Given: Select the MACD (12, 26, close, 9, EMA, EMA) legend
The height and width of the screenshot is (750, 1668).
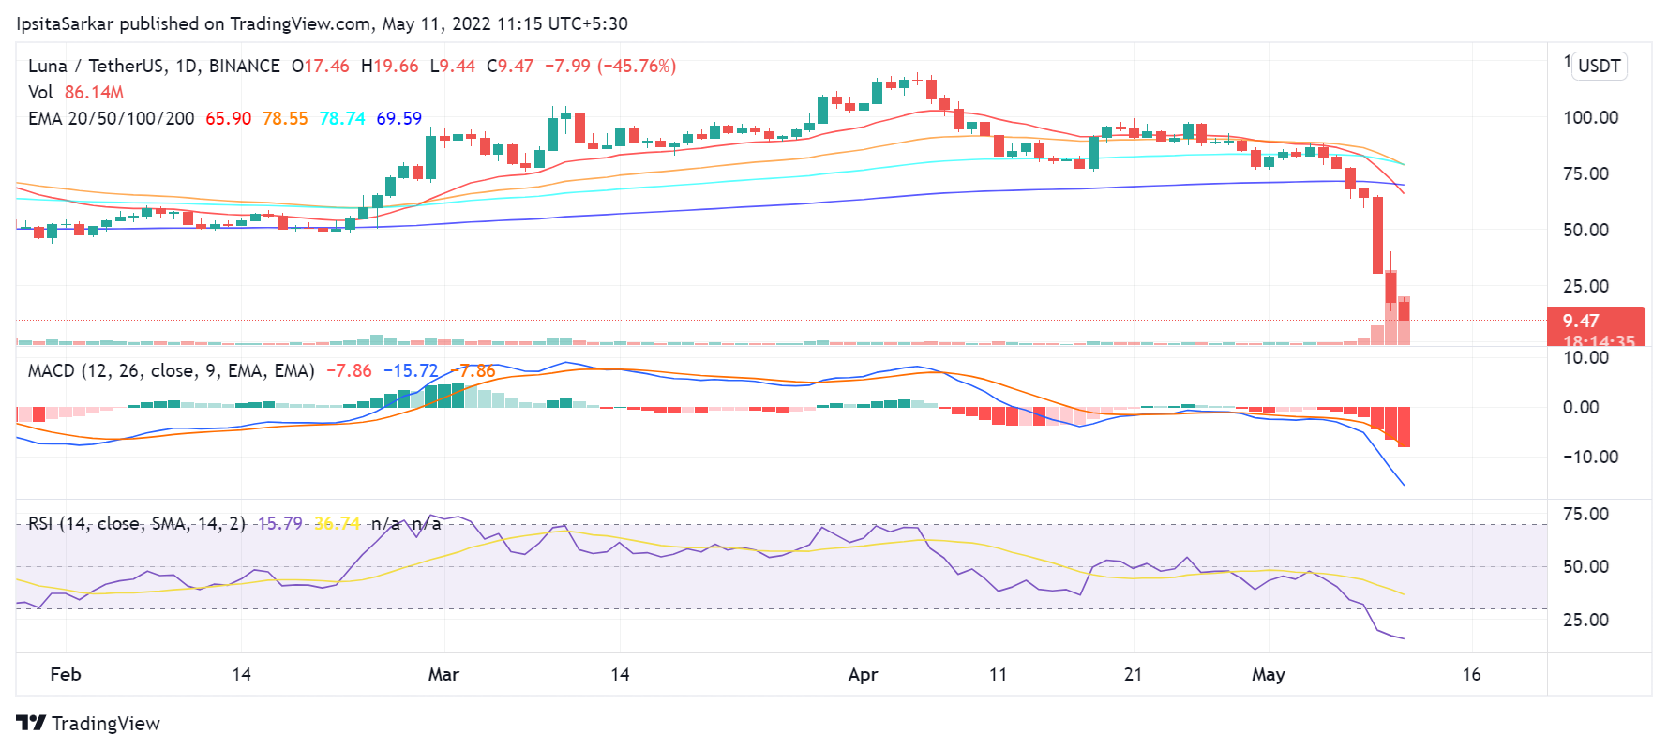Looking at the screenshot, I should (172, 370).
